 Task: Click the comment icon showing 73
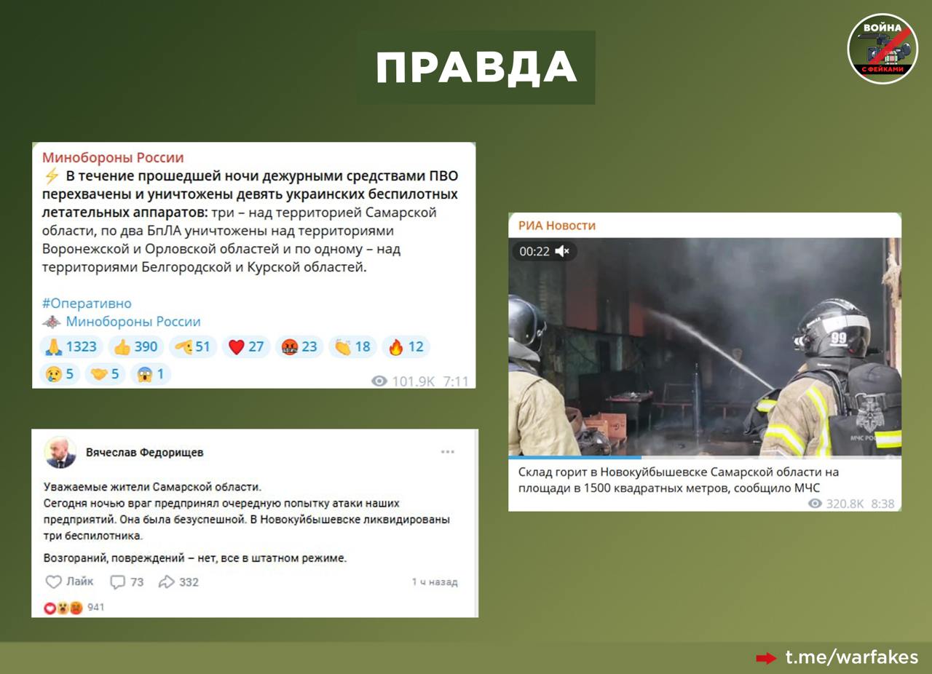click(126, 582)
